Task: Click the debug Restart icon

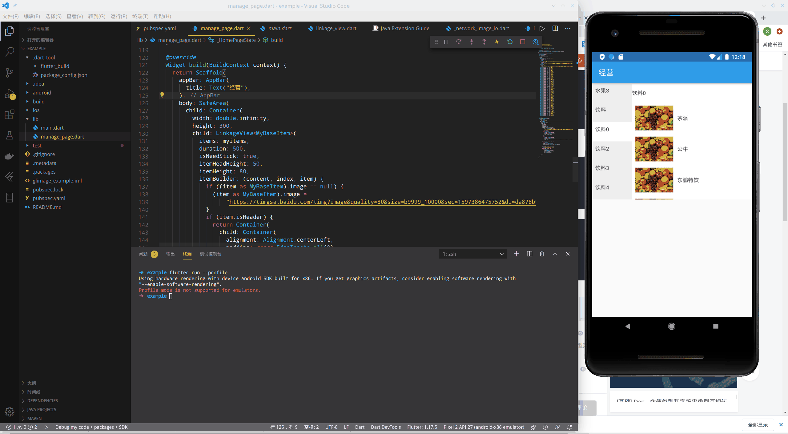Action: coord(510,42)
